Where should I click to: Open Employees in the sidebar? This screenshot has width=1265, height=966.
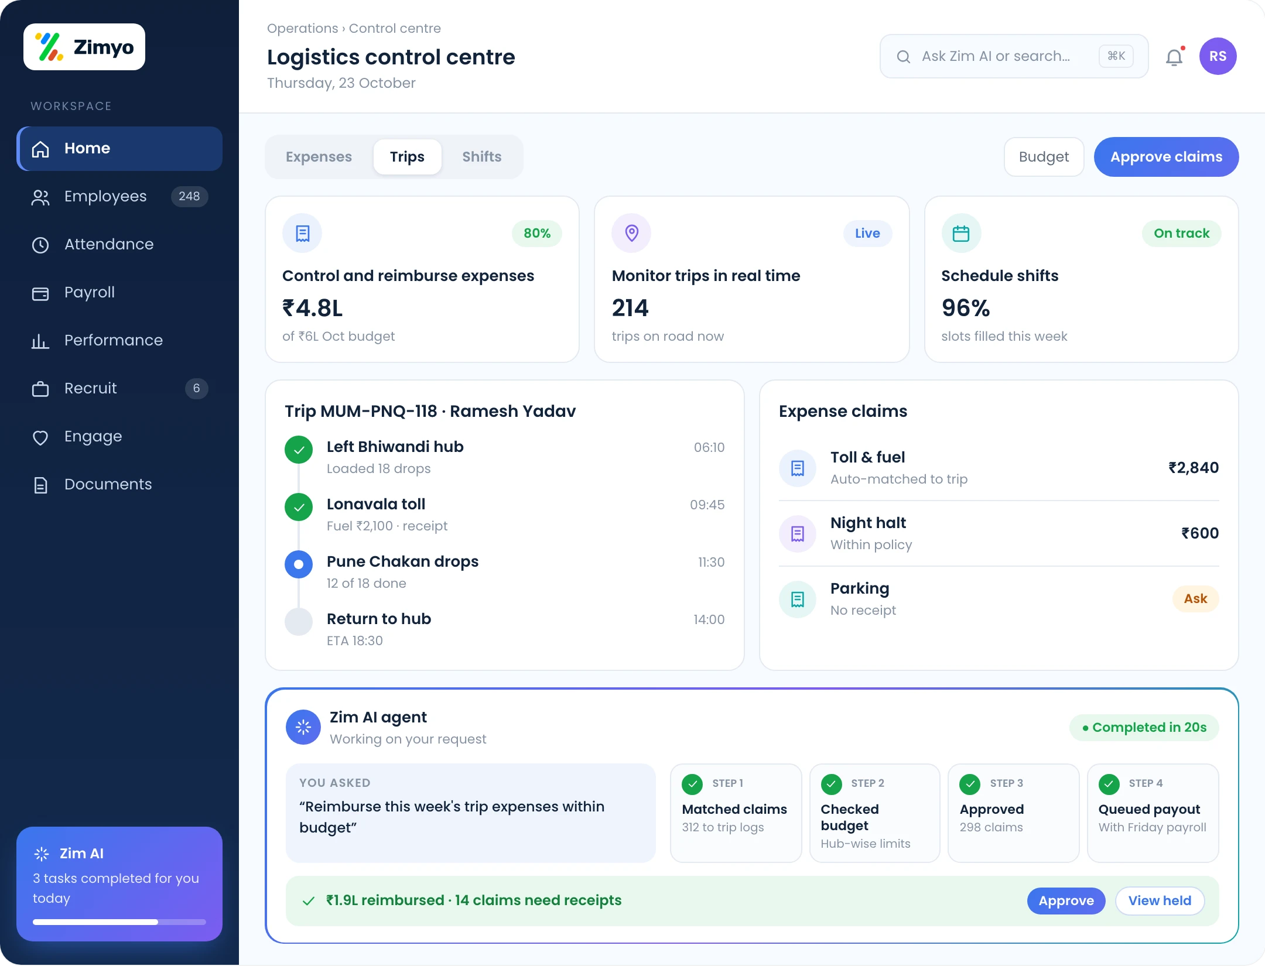click(x=119, y=197)
